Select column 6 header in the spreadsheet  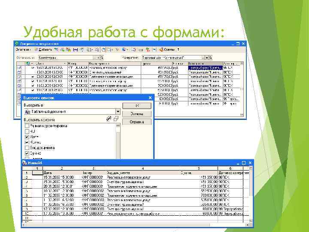tap(230, 168)
